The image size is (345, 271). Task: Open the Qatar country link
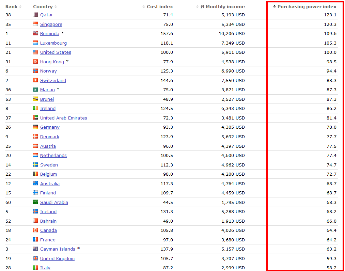coord(46,15)
